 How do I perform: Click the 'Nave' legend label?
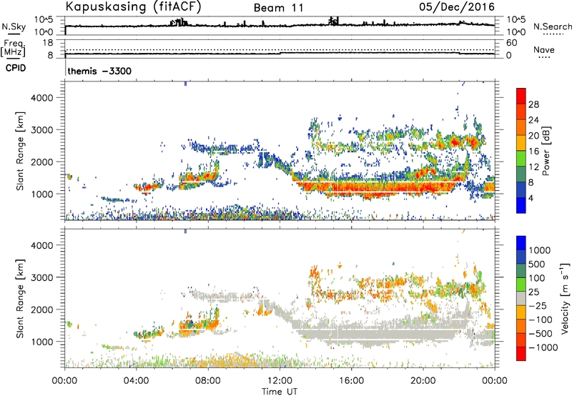544,50
